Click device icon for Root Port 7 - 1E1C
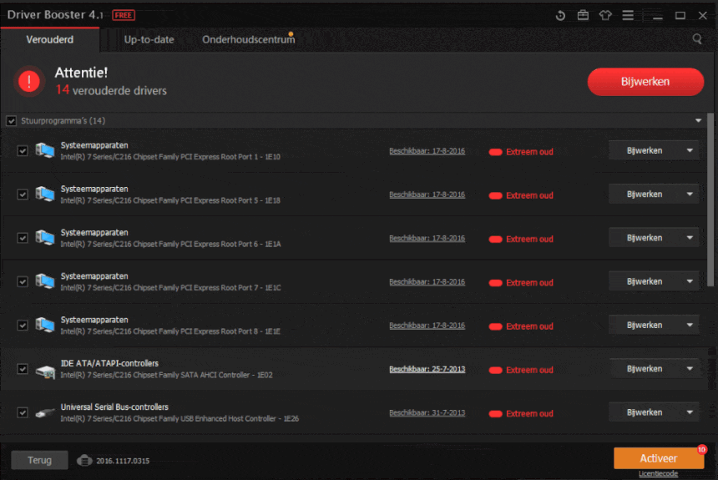The height and width of the screenshot is (480, 718). tap(45, 281)
